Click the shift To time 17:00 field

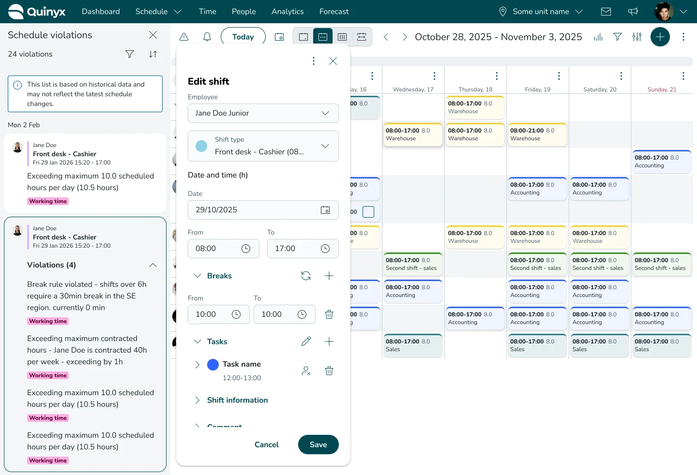click(x=303, y=249)
